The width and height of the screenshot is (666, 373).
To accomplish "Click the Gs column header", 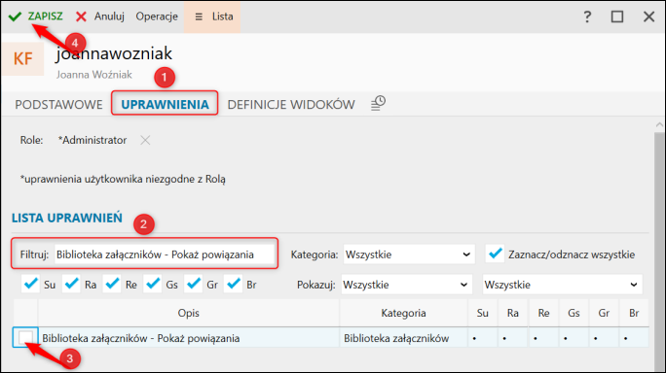I will pos(573,313).
